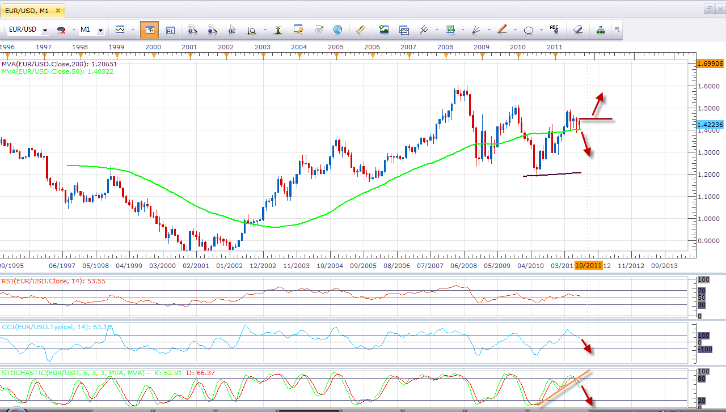
Task: Open the chart type icon
Action: (120, 29)
